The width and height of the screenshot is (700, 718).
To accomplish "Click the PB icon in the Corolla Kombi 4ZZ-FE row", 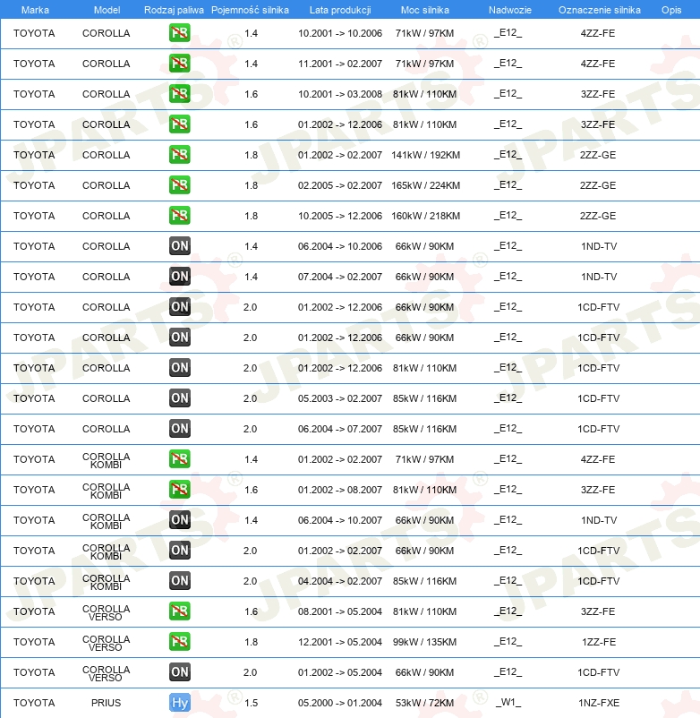I will [x=180, y=459].
